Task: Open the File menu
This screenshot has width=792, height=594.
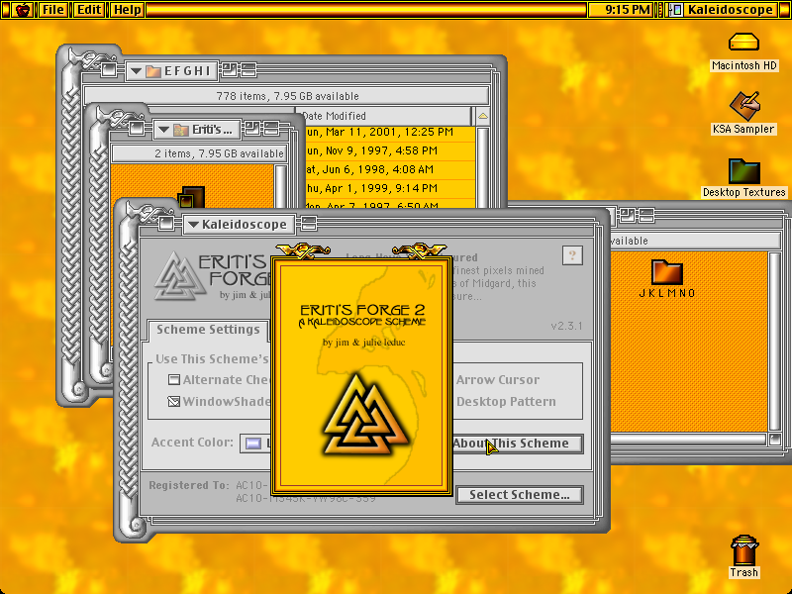Action: click(x=53, y=10)
